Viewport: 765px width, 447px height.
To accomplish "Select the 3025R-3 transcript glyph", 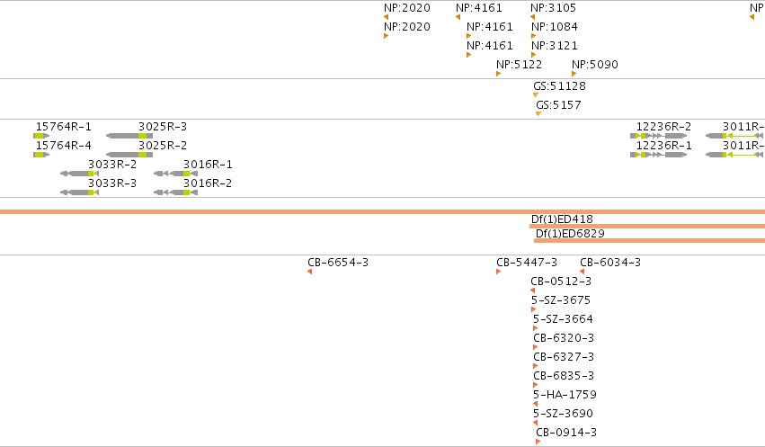I will coord(129,136).
